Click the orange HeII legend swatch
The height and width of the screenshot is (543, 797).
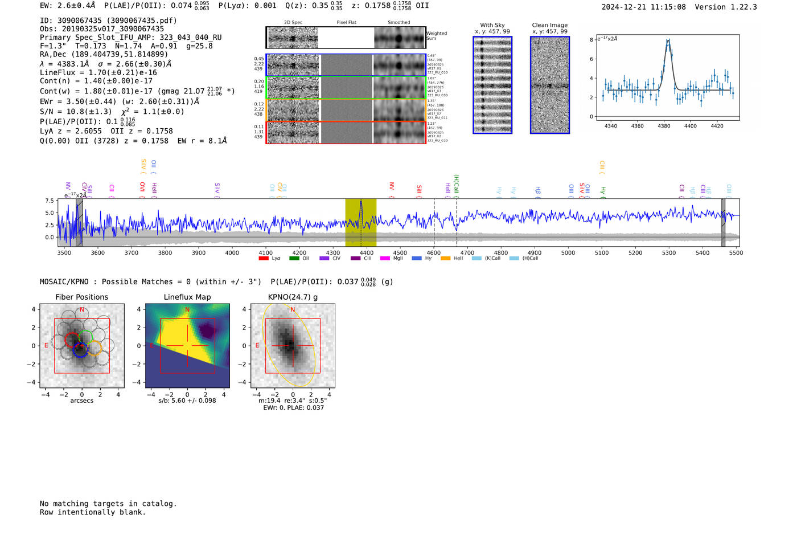click(445, 259)
